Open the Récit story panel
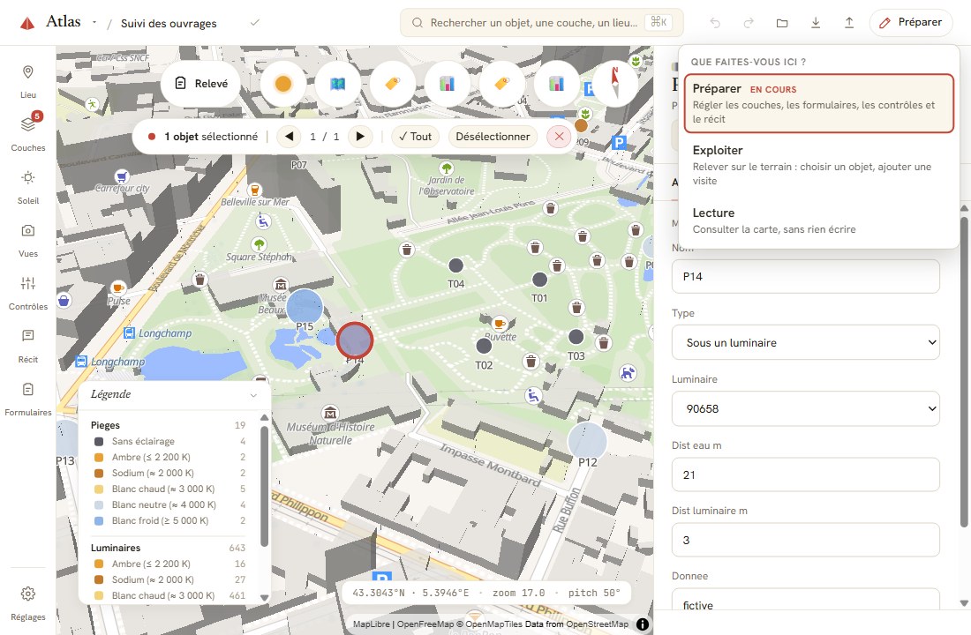The image size is (971, 635). pyautogui.click(x=28, y=346)
